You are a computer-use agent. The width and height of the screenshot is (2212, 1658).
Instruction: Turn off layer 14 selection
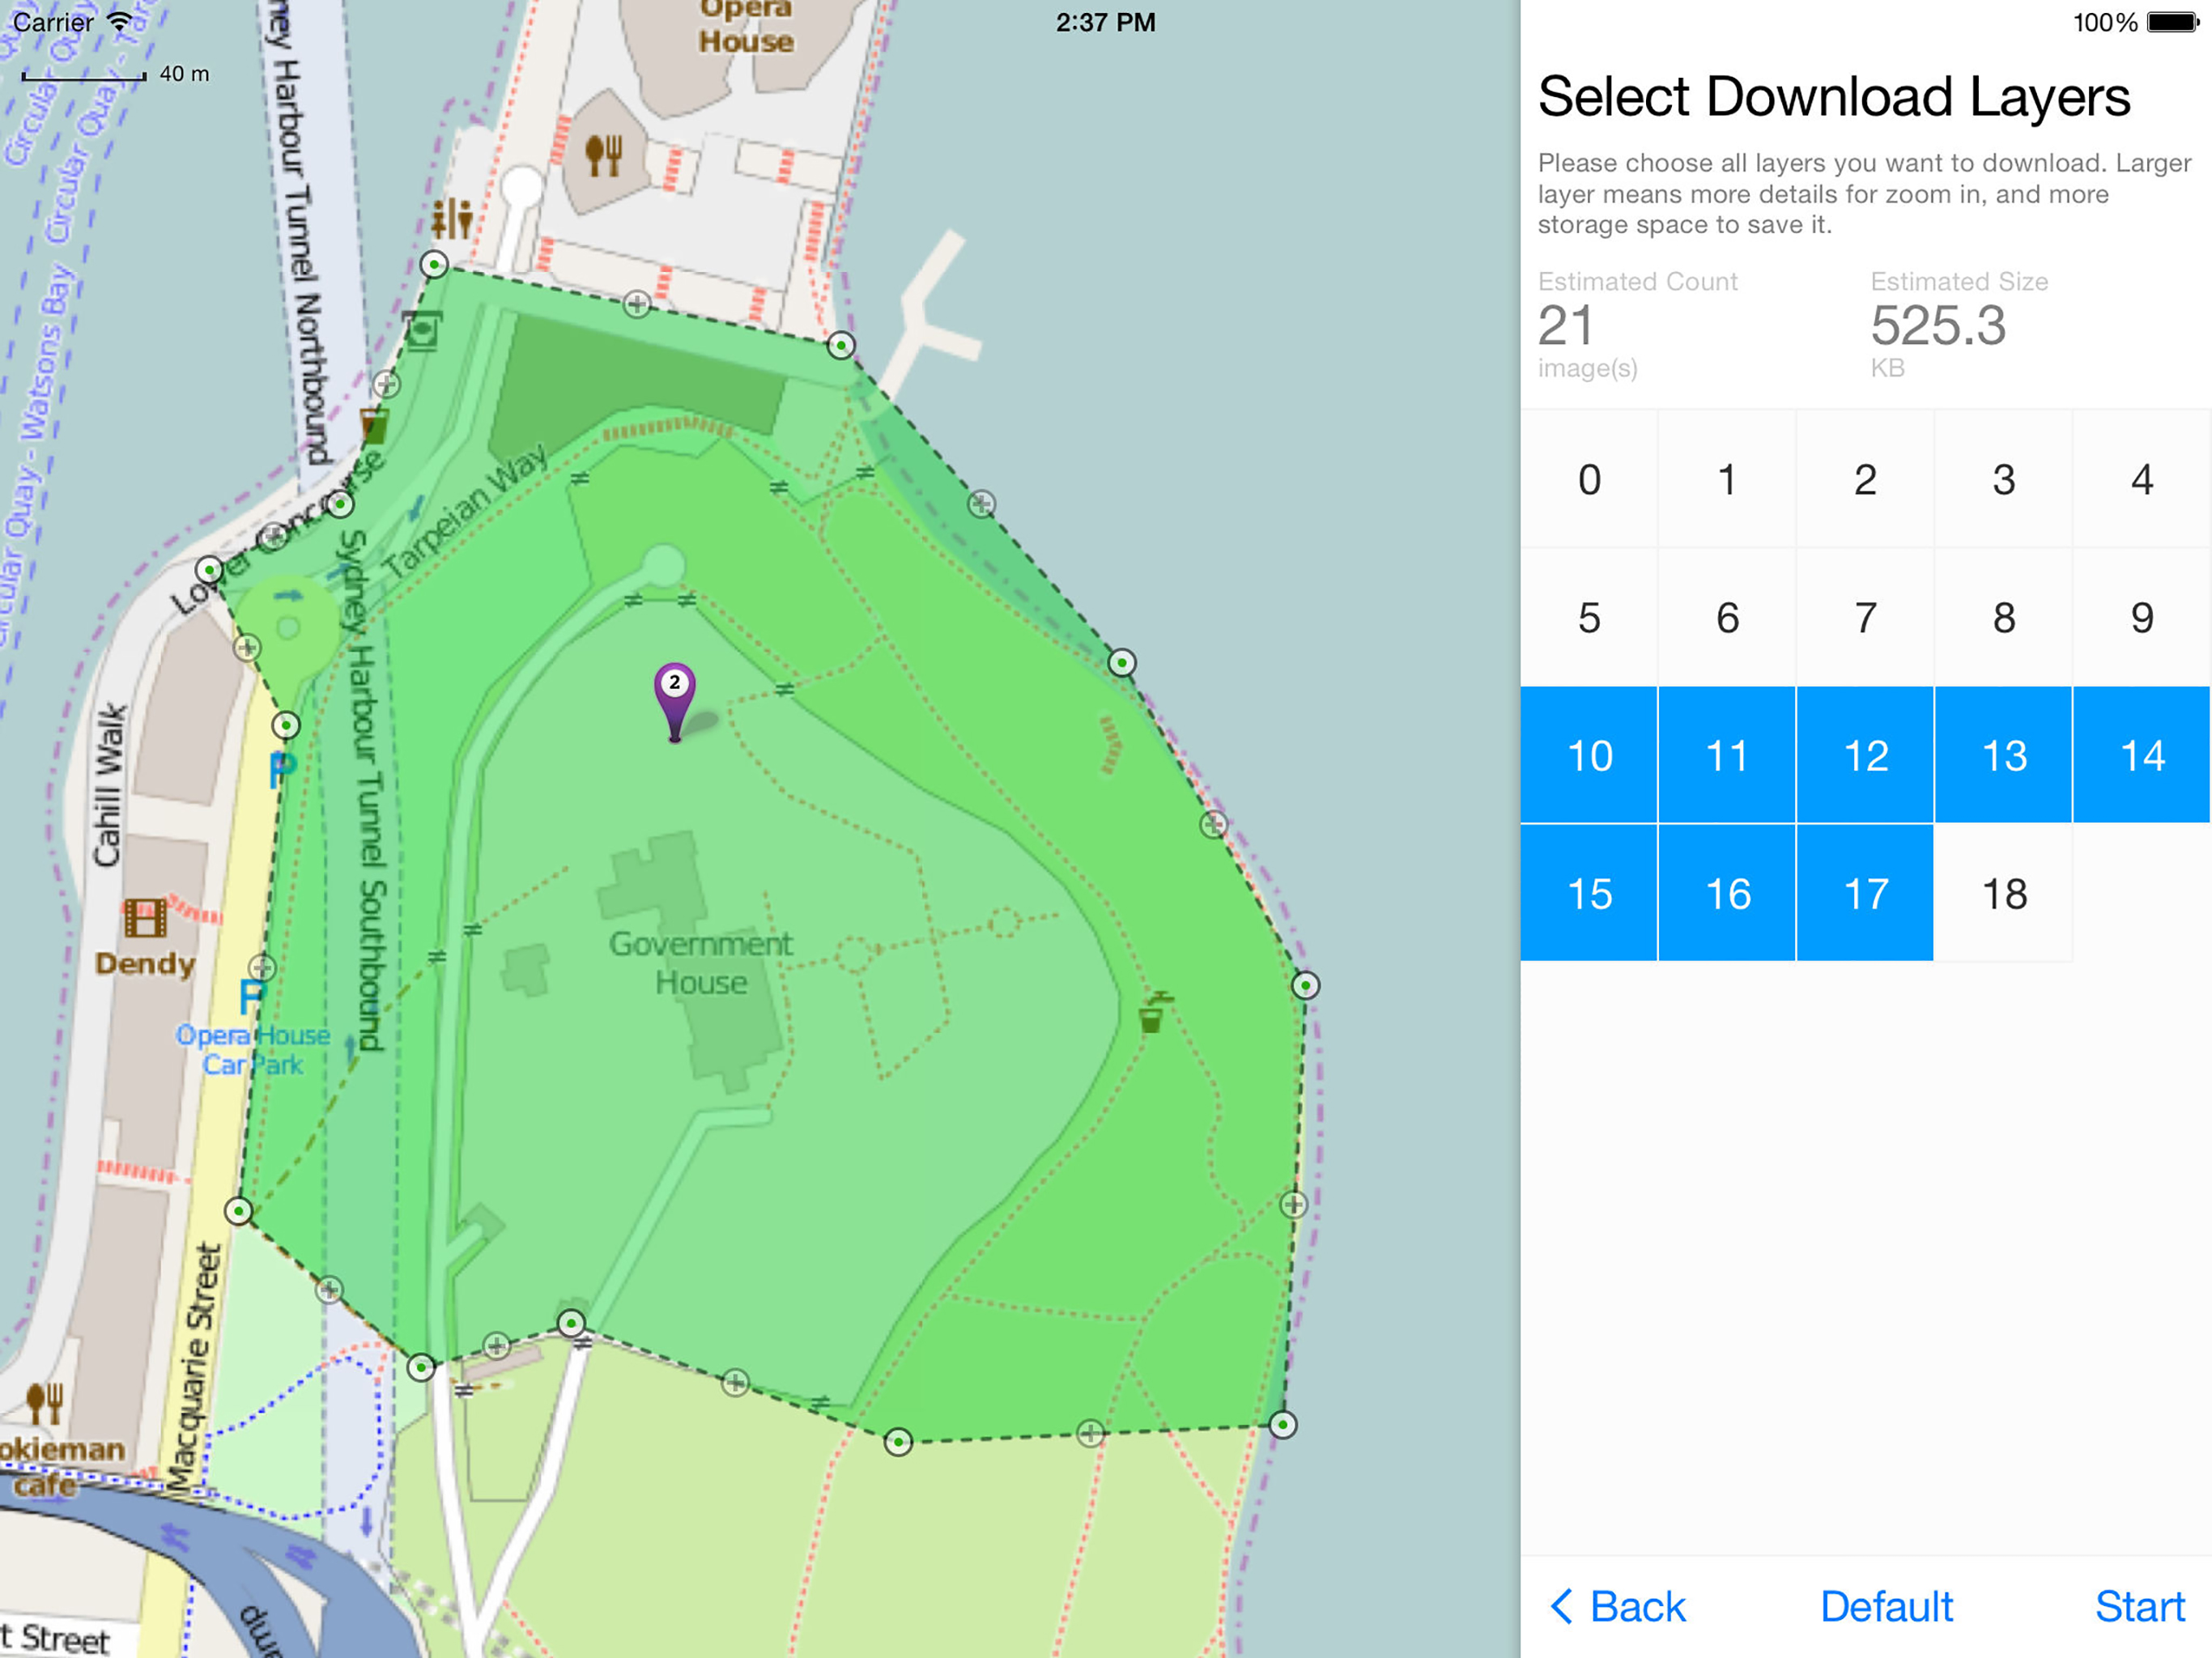pos(2141,755)
